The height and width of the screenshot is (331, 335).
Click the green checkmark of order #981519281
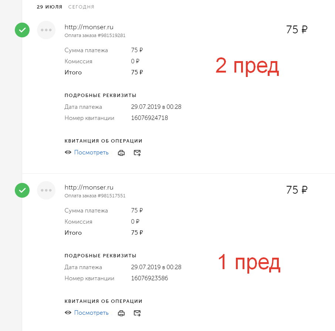click(22, 30)
